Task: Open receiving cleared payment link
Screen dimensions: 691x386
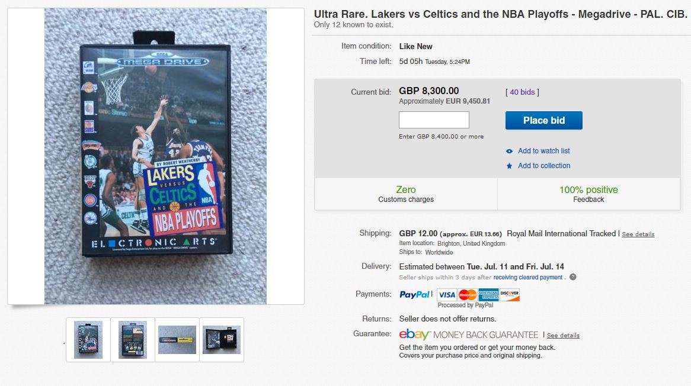Action: click(528, 277)
